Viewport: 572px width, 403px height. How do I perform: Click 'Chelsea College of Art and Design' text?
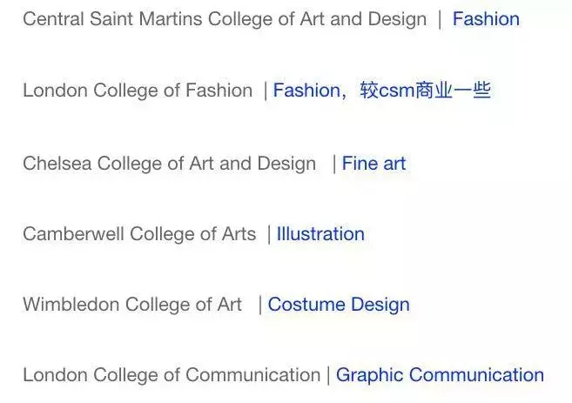[x=169, y=164]
